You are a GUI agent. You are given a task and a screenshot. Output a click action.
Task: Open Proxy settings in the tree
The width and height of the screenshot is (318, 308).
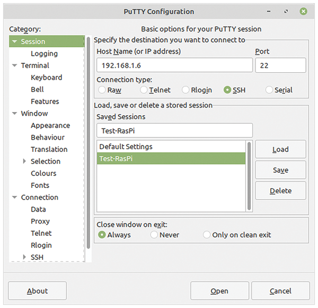point(40,221)
